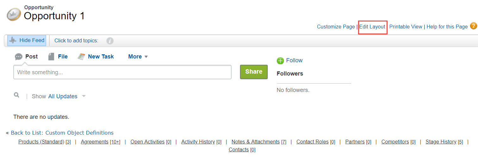The image size is (478, 158).
Task: Open the Edit Layout link
Action: point(372,27)
